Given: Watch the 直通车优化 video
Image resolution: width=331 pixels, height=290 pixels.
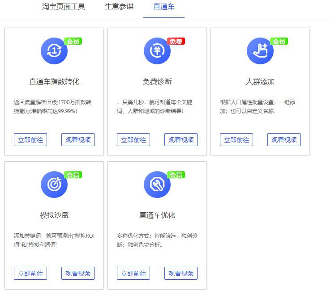Looking at the screenshot, I should 181,273.
